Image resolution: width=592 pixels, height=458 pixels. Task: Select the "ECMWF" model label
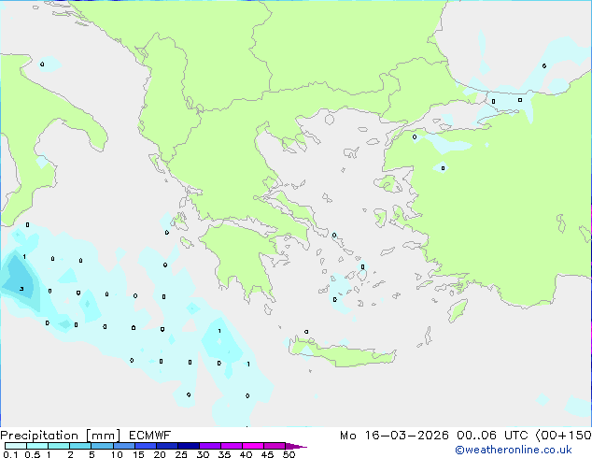click(x=150, y=436)
